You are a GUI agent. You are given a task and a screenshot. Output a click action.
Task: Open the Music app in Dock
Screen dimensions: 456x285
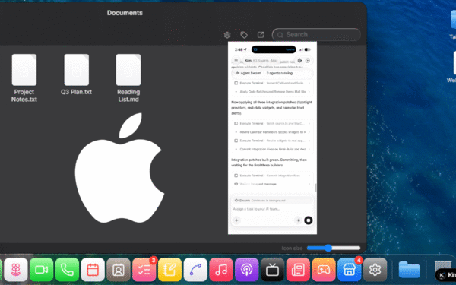click(x=221, y=270)
